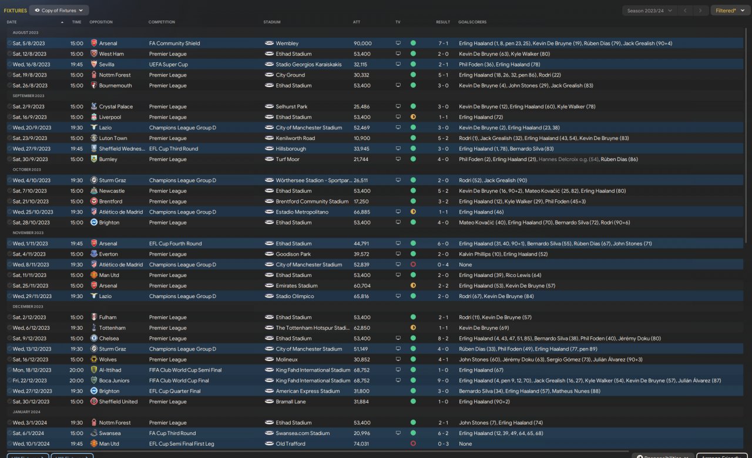752x458 pixels.
Task: Click the Newcastle club badge
Action: click(94, 191)
